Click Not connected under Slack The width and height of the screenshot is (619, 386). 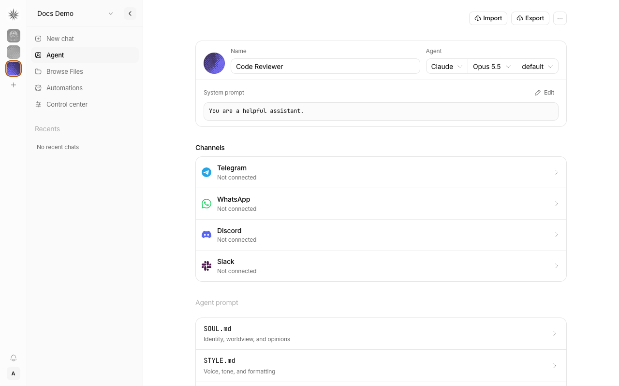click(x=237, y=271)
